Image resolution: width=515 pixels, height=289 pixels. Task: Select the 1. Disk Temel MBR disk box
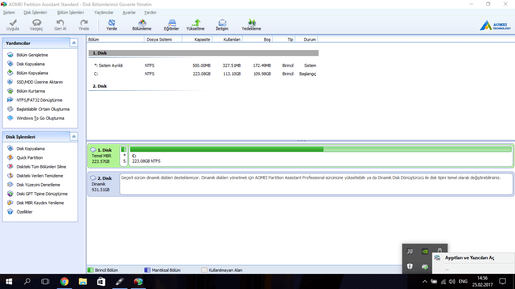coord(103,155)
